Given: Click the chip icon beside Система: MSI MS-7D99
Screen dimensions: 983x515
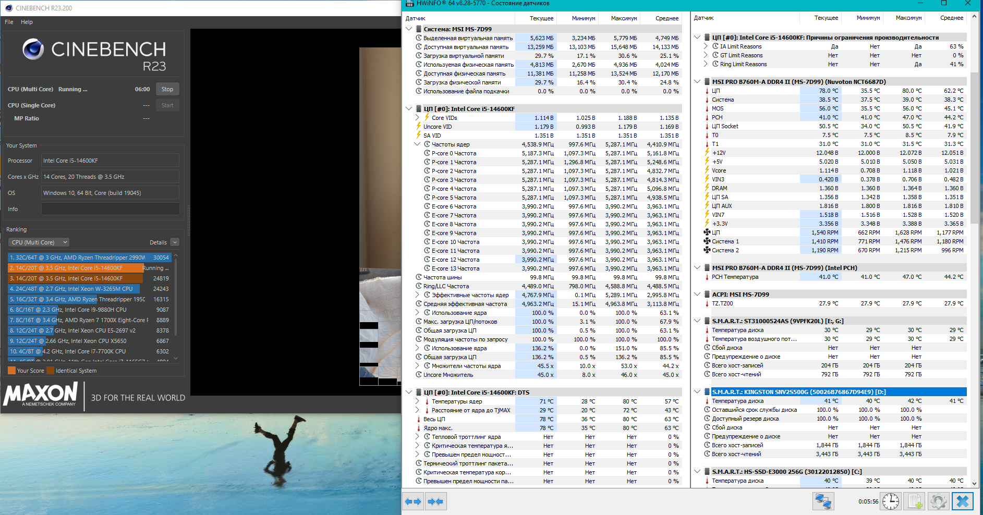Looking at the screenshot, I should pos(419,29).
